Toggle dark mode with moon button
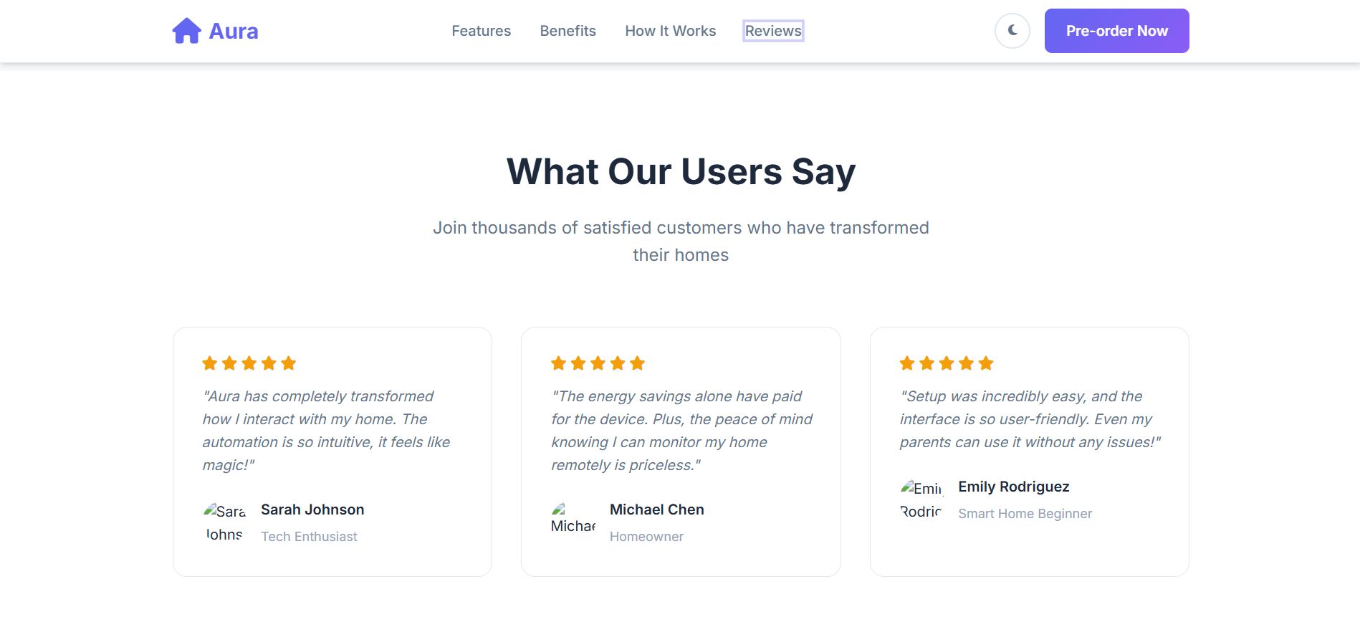The width and height of the screenshot is (1360, 622). click(1012, 31)
